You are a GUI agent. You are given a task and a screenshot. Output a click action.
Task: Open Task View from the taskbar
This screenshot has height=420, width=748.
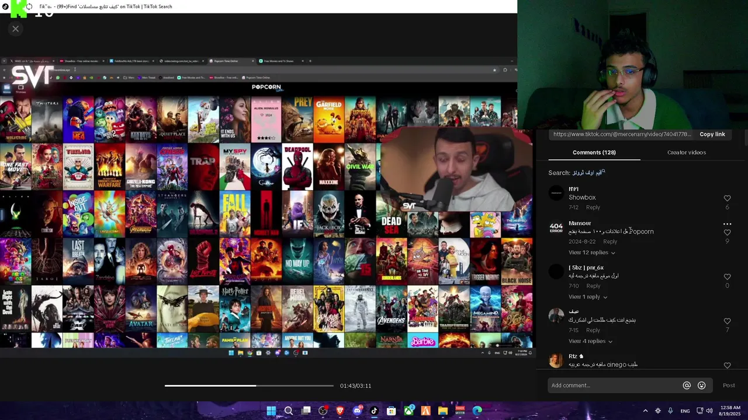[306, 411]
